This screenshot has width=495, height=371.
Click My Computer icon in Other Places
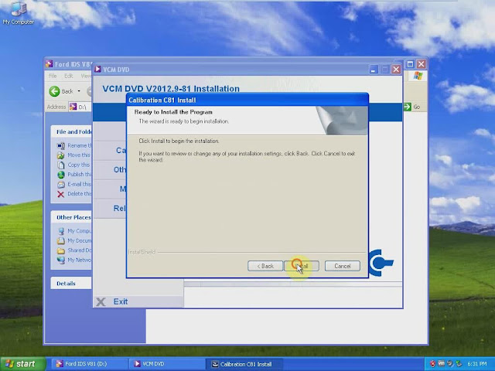click(61, 231)
